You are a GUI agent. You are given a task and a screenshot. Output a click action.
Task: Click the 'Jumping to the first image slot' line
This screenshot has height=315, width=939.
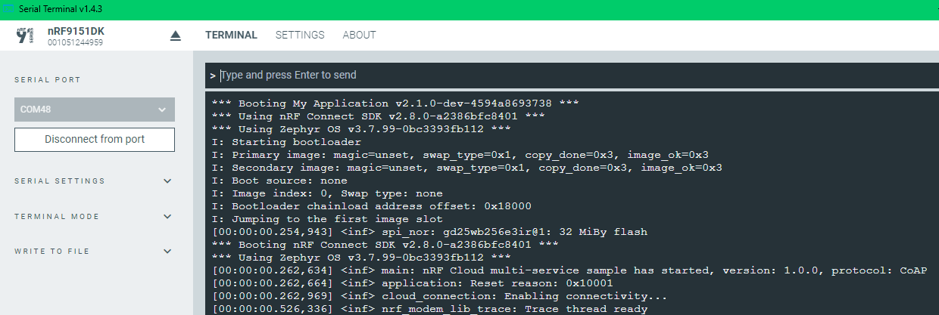328,219
